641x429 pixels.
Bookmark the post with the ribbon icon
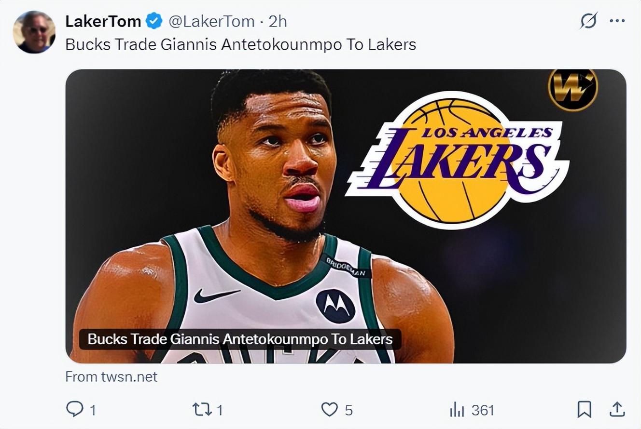point(584,410)
